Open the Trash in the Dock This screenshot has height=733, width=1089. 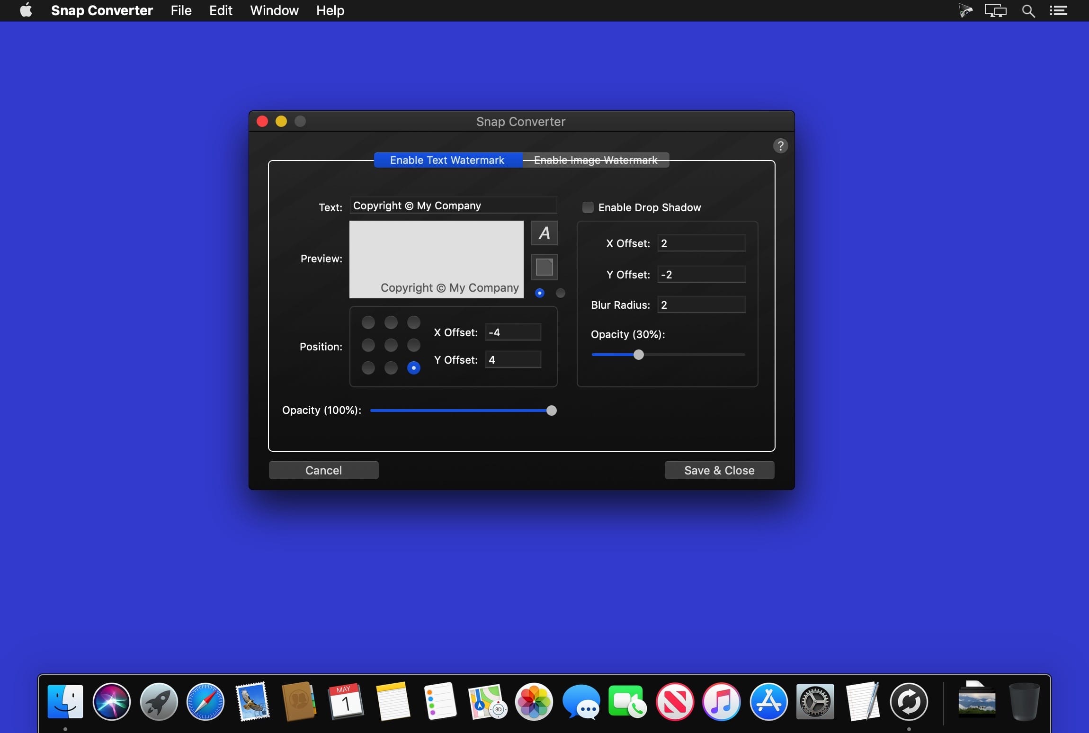tap(1024, 702)
